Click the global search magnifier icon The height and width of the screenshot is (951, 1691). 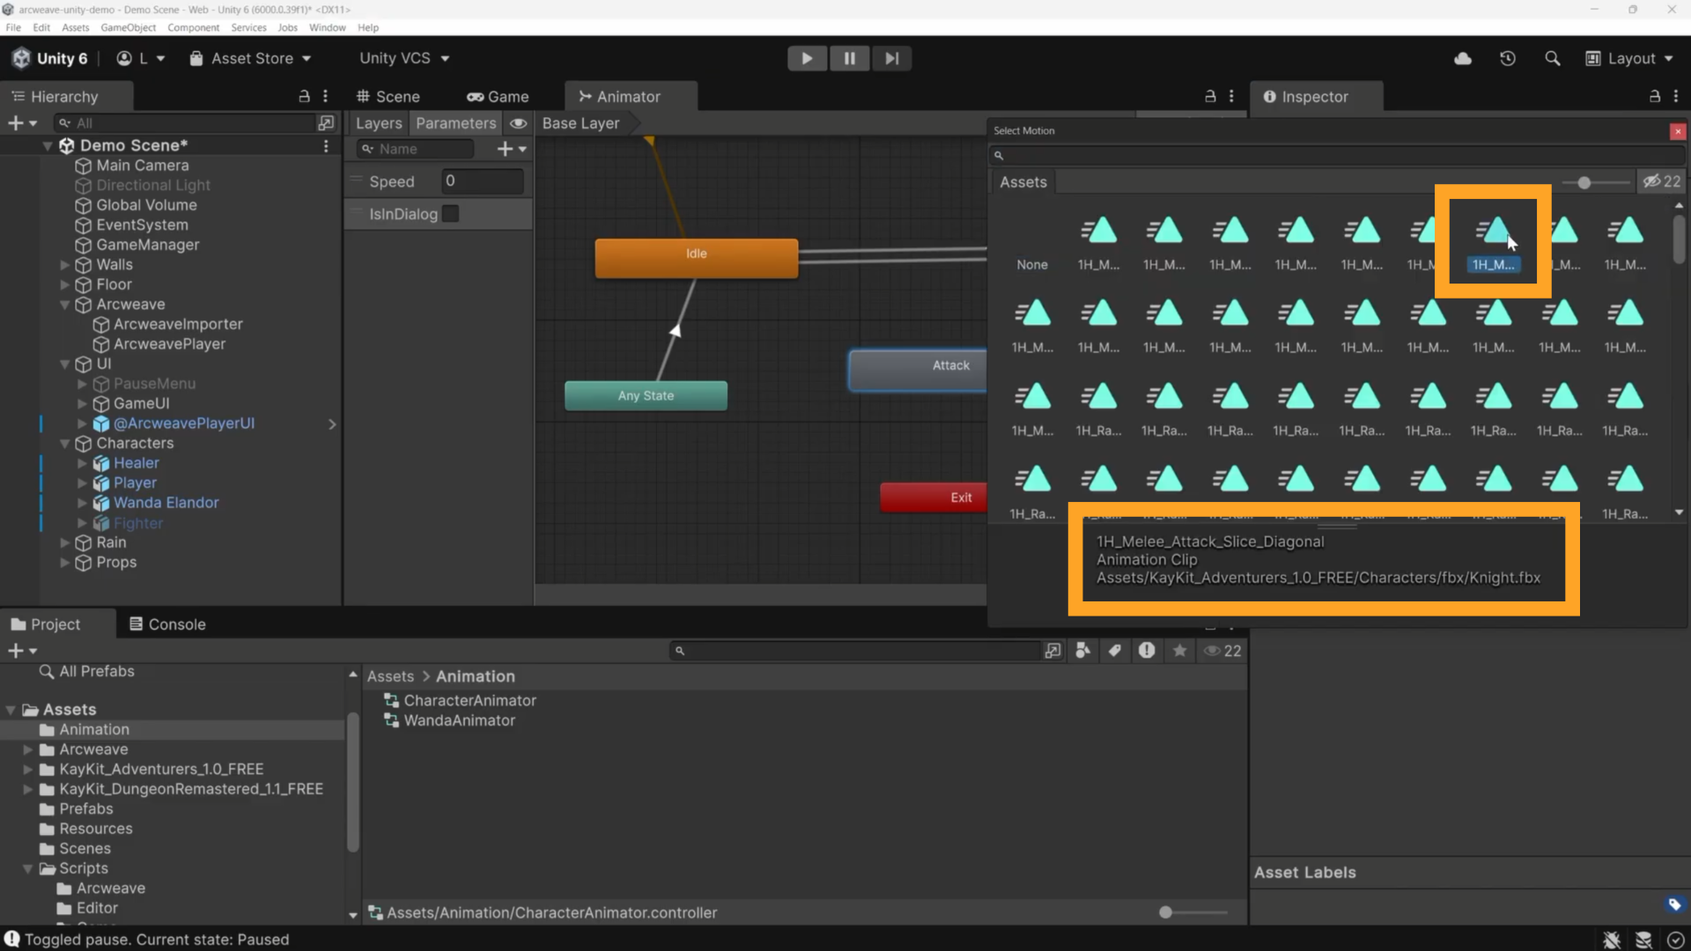tap(1553, 58)
